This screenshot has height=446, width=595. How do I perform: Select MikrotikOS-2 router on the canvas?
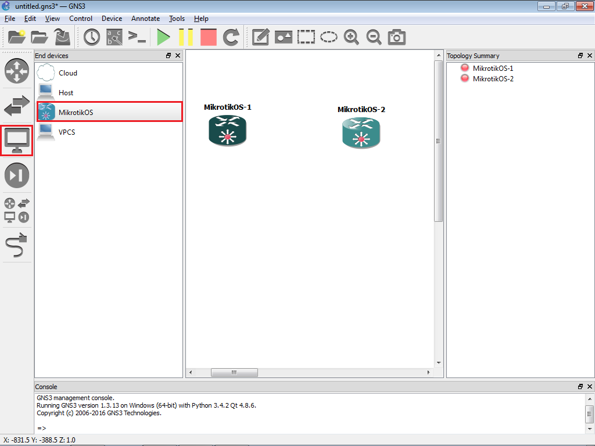coord(361,133)
